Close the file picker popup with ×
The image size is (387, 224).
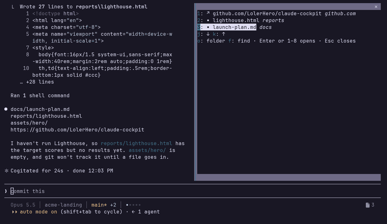tap(376, 7)
